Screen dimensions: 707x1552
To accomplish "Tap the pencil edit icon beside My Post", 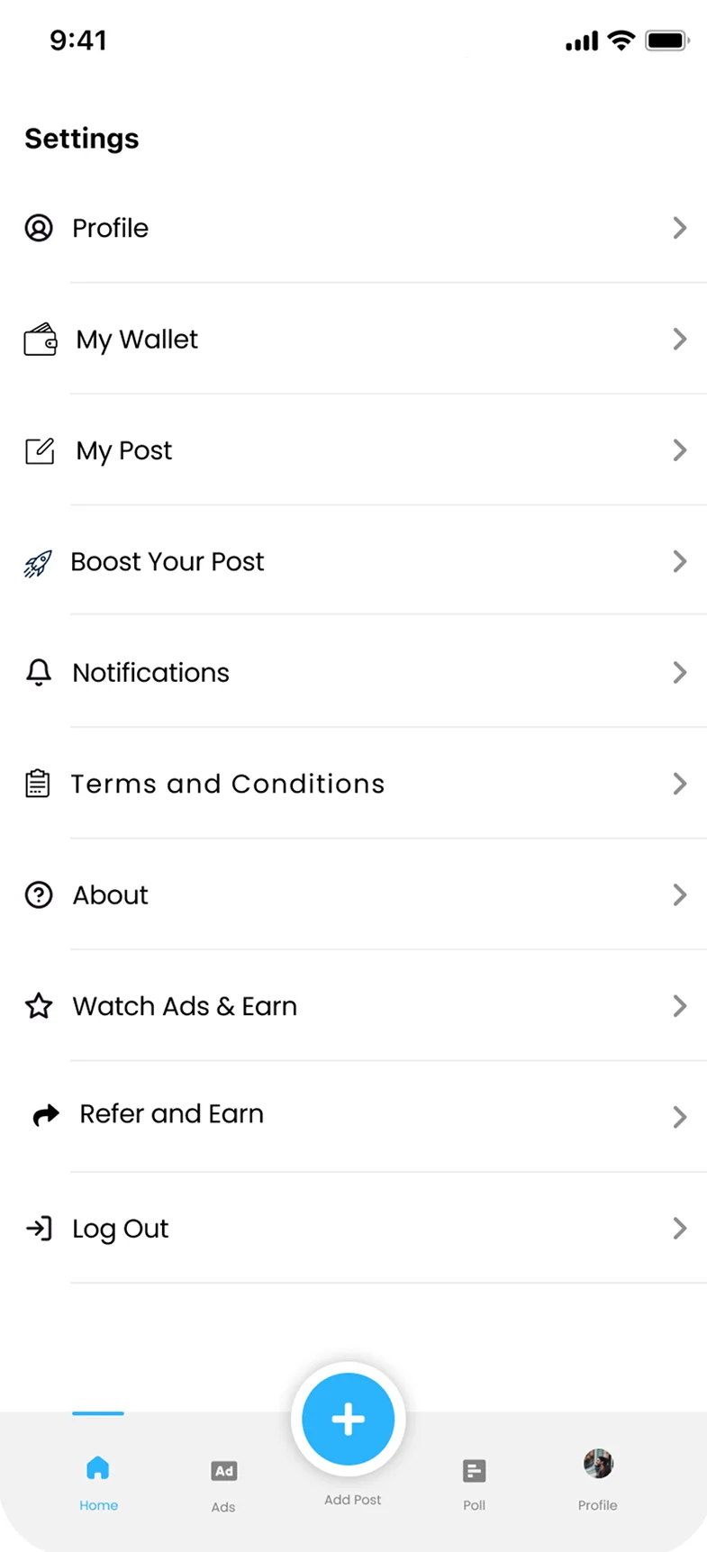I will (40, 450).
